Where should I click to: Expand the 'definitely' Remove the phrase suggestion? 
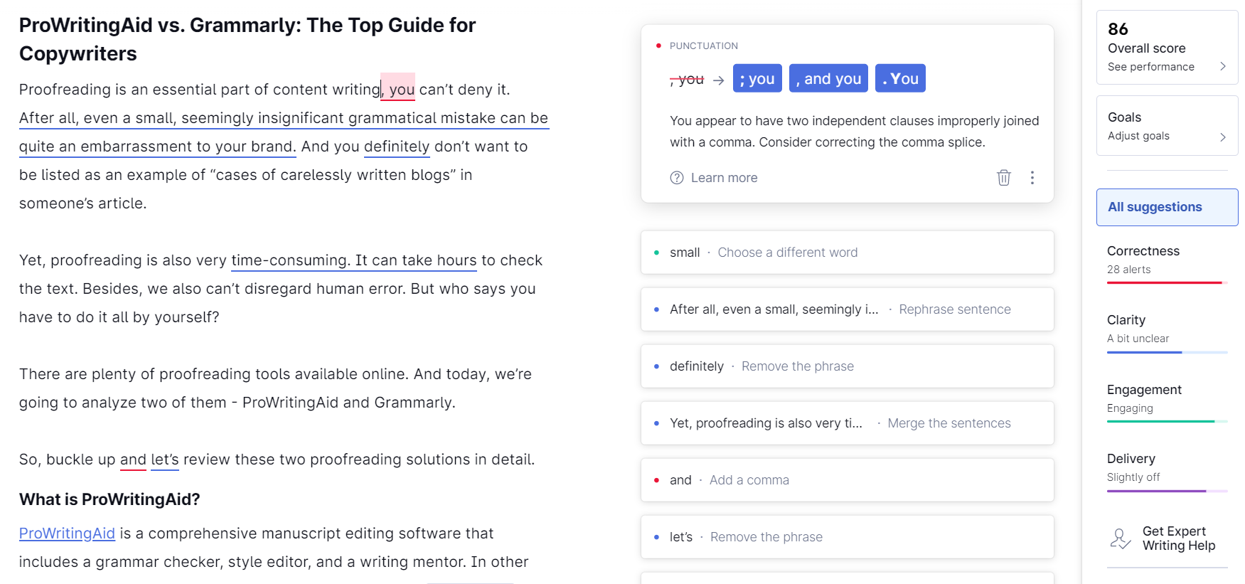point(847,366)
